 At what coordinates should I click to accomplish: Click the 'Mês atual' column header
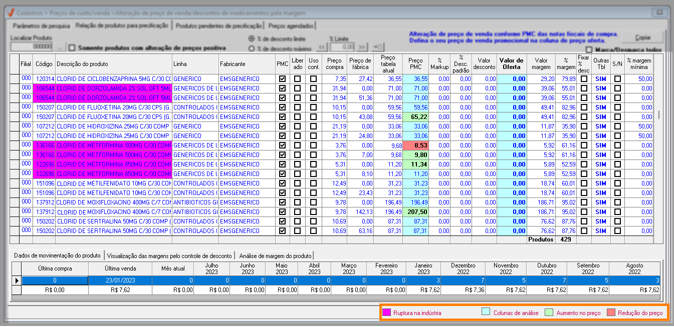point(173,268)
